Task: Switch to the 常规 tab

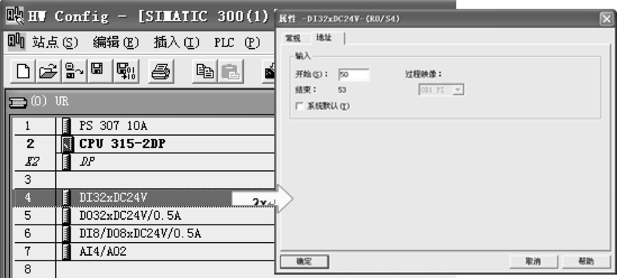Action: point(293,38)
